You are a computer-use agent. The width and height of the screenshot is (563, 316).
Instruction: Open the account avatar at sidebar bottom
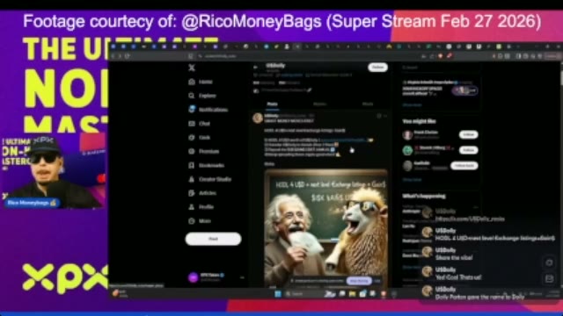click(194, 277)
